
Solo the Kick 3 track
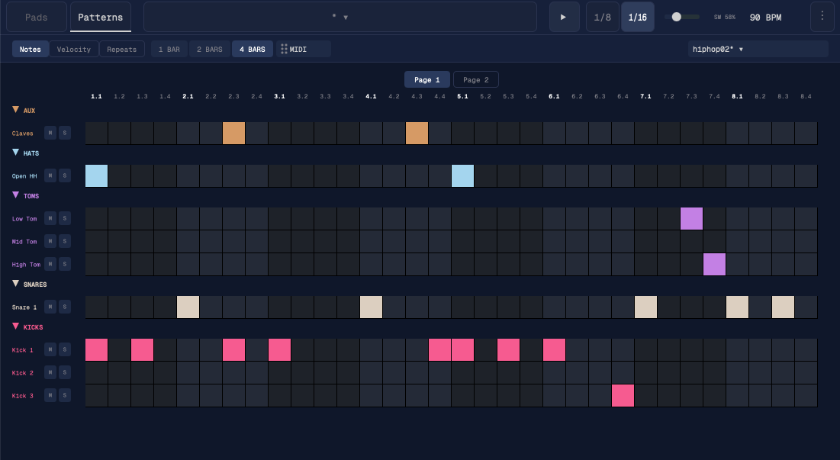point(65,395)
